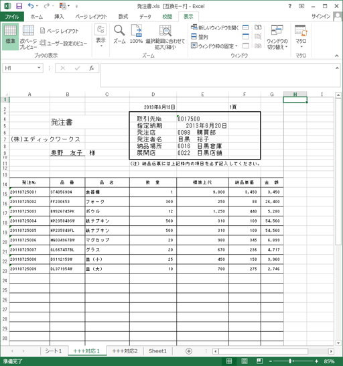Click inside the formula bar
Screen dimensions: 343x366
click(x=217, y=75)
